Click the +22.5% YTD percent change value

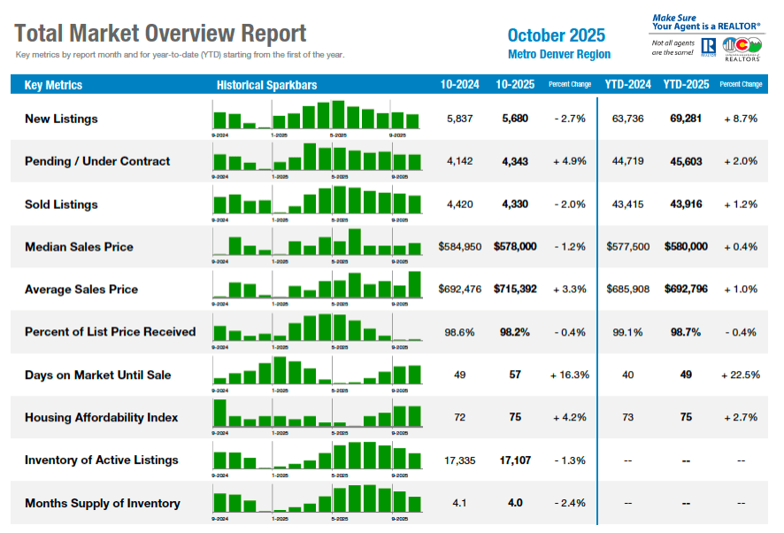pyautogui.click(x=741, y=375)
